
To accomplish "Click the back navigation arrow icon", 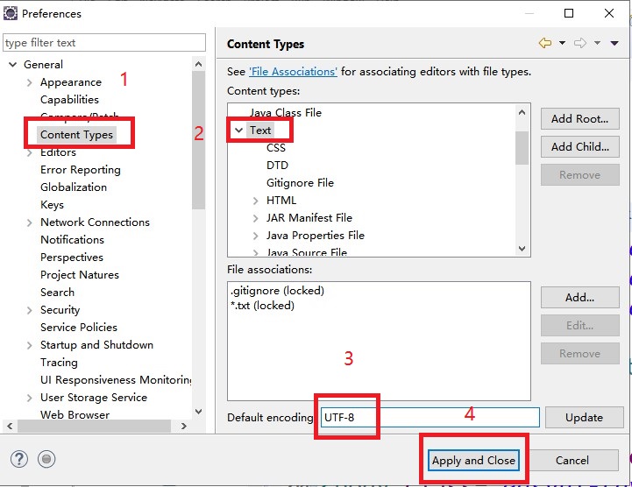I will point(545,43).
